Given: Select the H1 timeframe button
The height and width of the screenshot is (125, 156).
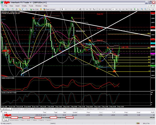Looking at the screenshot, I should point(113,9).
